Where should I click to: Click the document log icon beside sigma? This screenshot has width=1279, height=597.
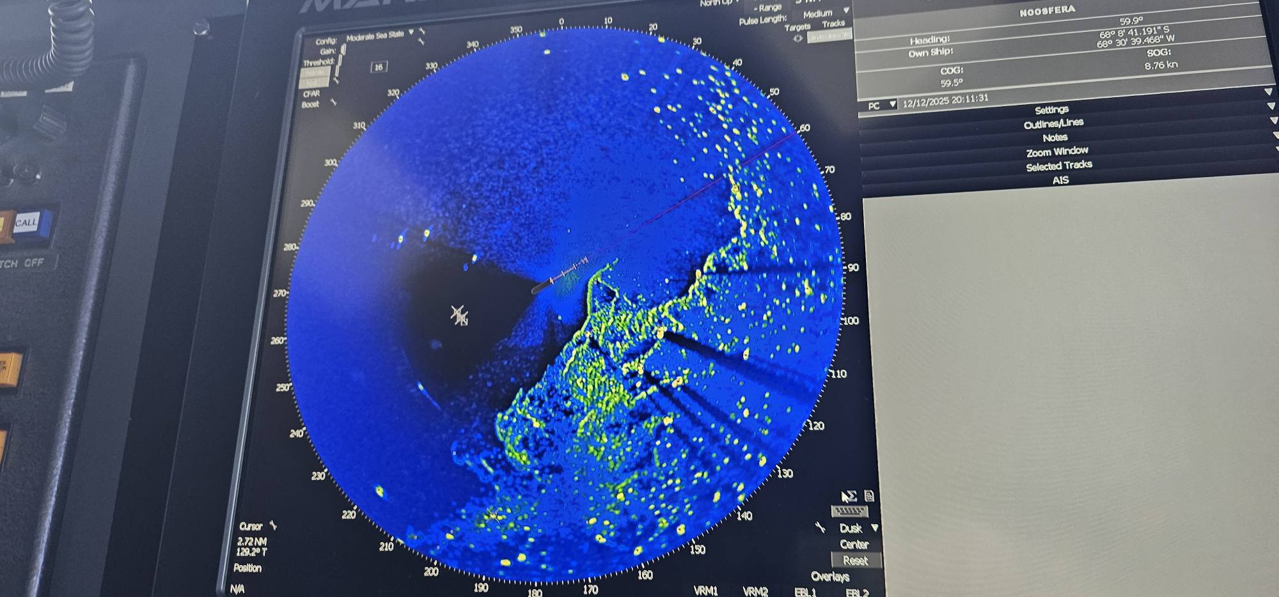coord(869,495)
